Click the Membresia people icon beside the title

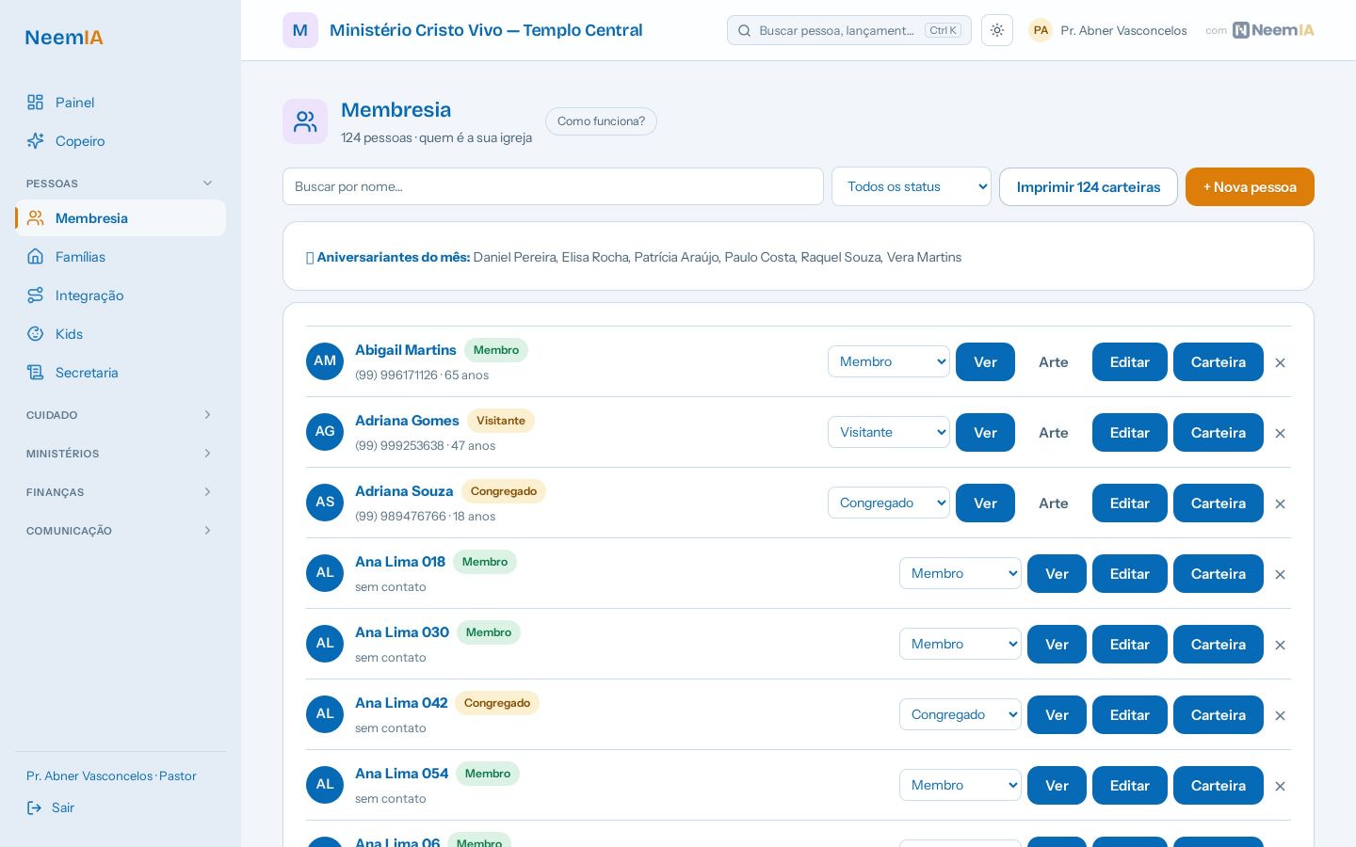pyautogui.click(x=305, y=121)
